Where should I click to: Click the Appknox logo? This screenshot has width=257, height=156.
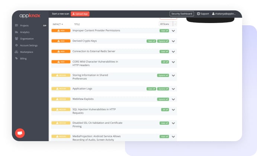30,16
